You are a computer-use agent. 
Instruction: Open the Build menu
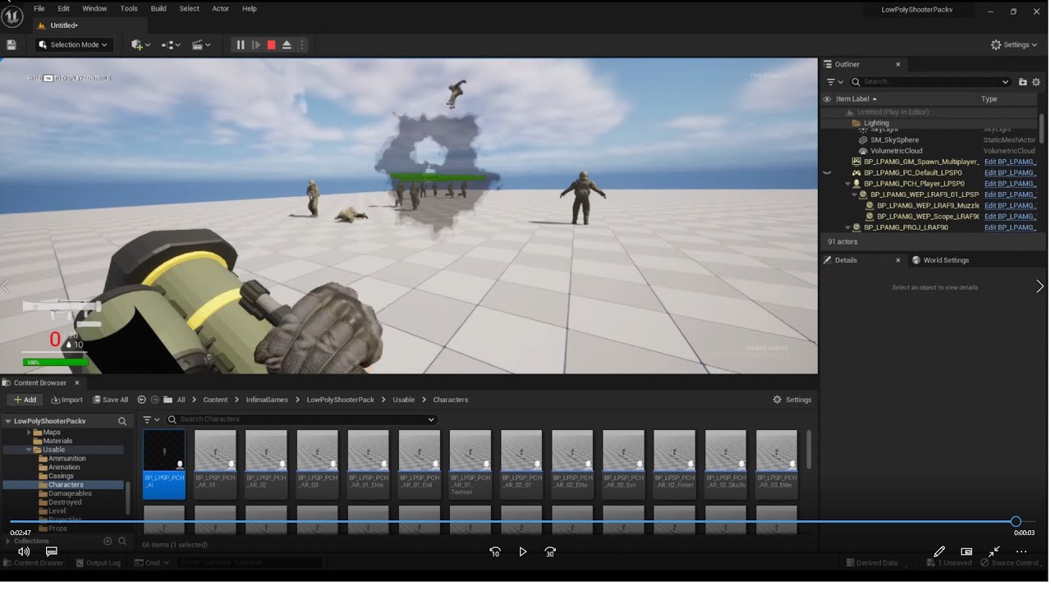coord(158,8)
